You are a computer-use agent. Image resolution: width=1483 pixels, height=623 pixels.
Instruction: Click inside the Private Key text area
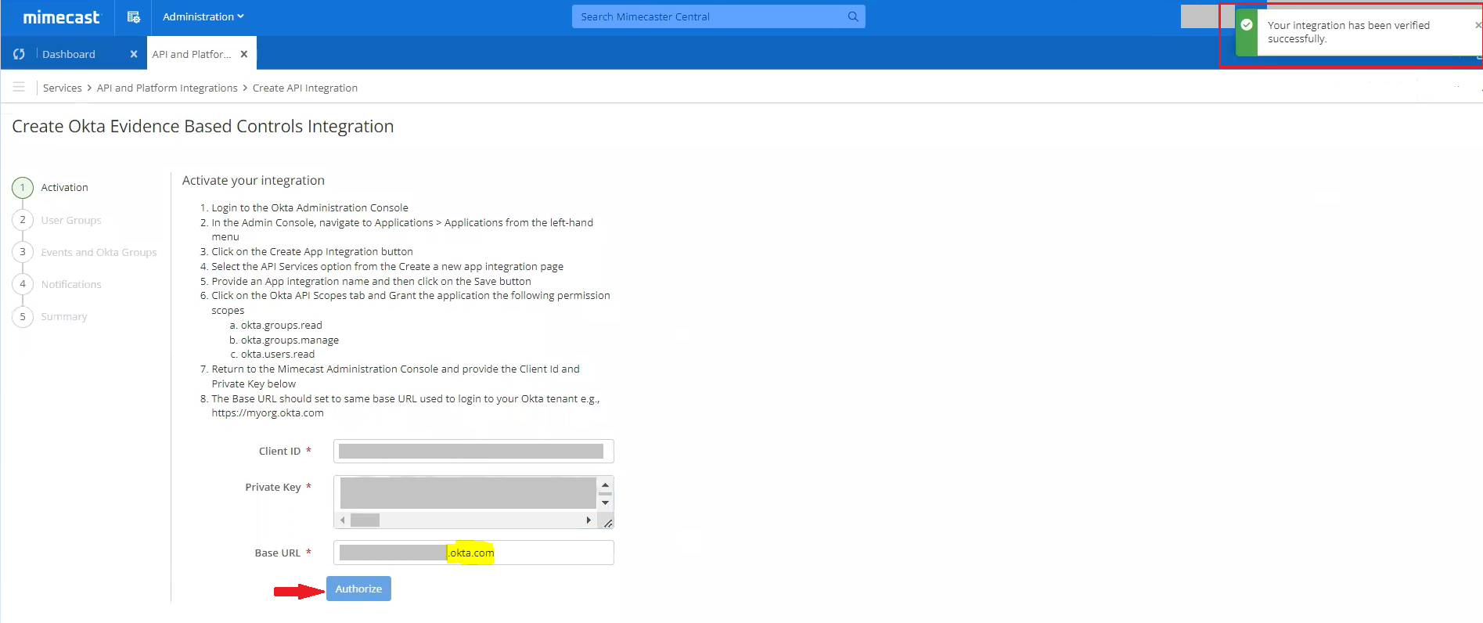[x=467, y=494]
